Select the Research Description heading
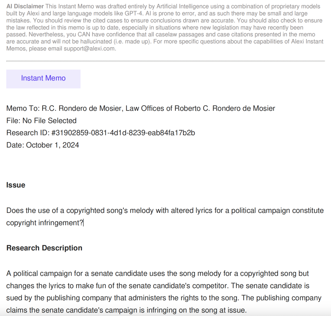 [x=44, y=248]
